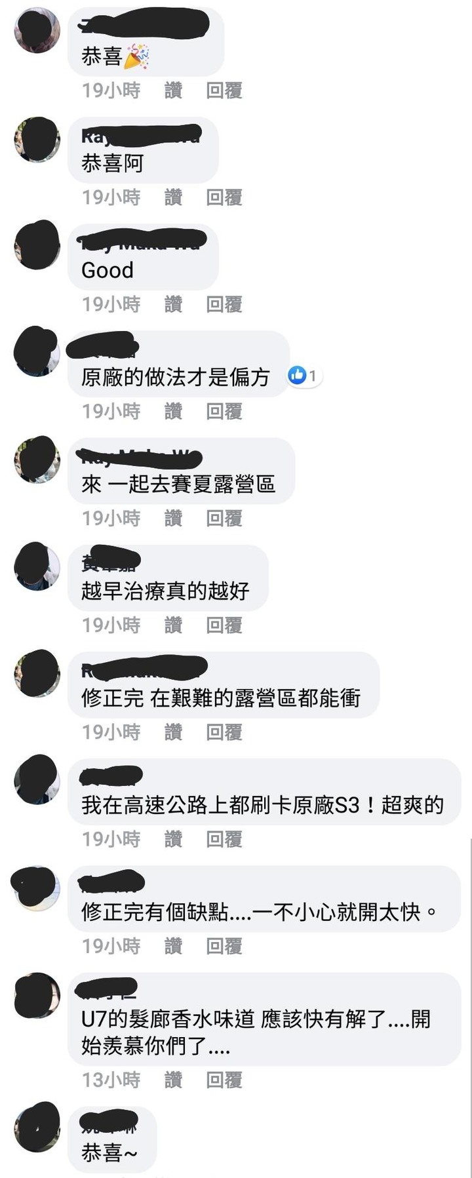Reply to the 恭喜阿 comment
The image size is (472, 1178).
[224, 197]
